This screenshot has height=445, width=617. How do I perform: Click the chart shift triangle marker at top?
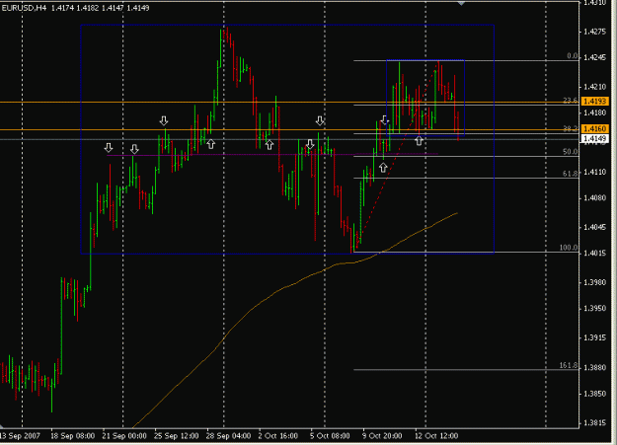pos(461,3)
